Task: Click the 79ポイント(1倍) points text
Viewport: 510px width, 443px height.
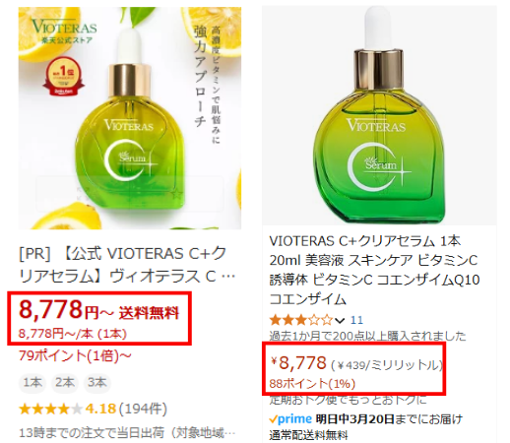Action: pyautogui.click(x=75, y=356)
